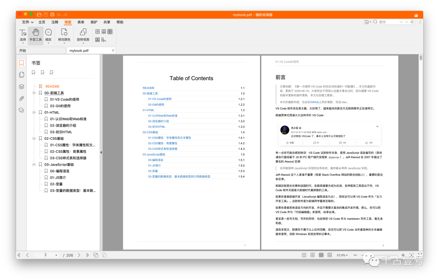Image resolution: width=439 pixels, height=280 pixels.
Task: Go to first page in status bar
Action: click(x=19, y=255)
